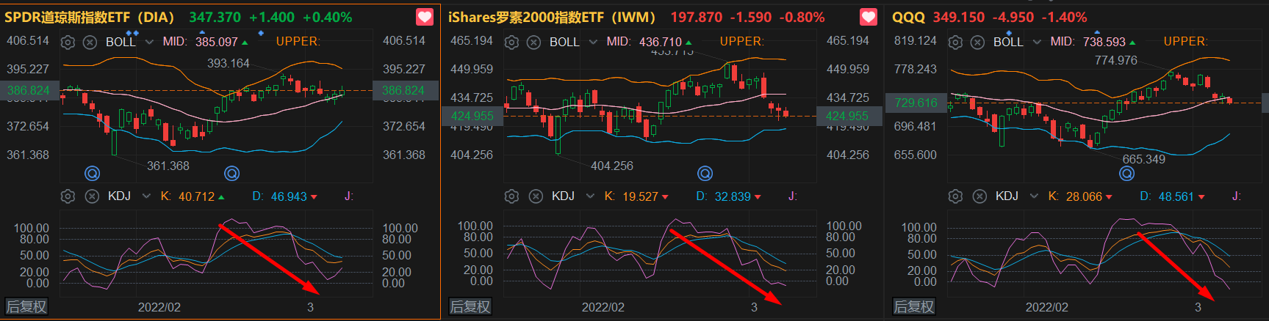Click 后复权 button under DIA chart
Screen dimensions: 1269x321
pos(26,306)
